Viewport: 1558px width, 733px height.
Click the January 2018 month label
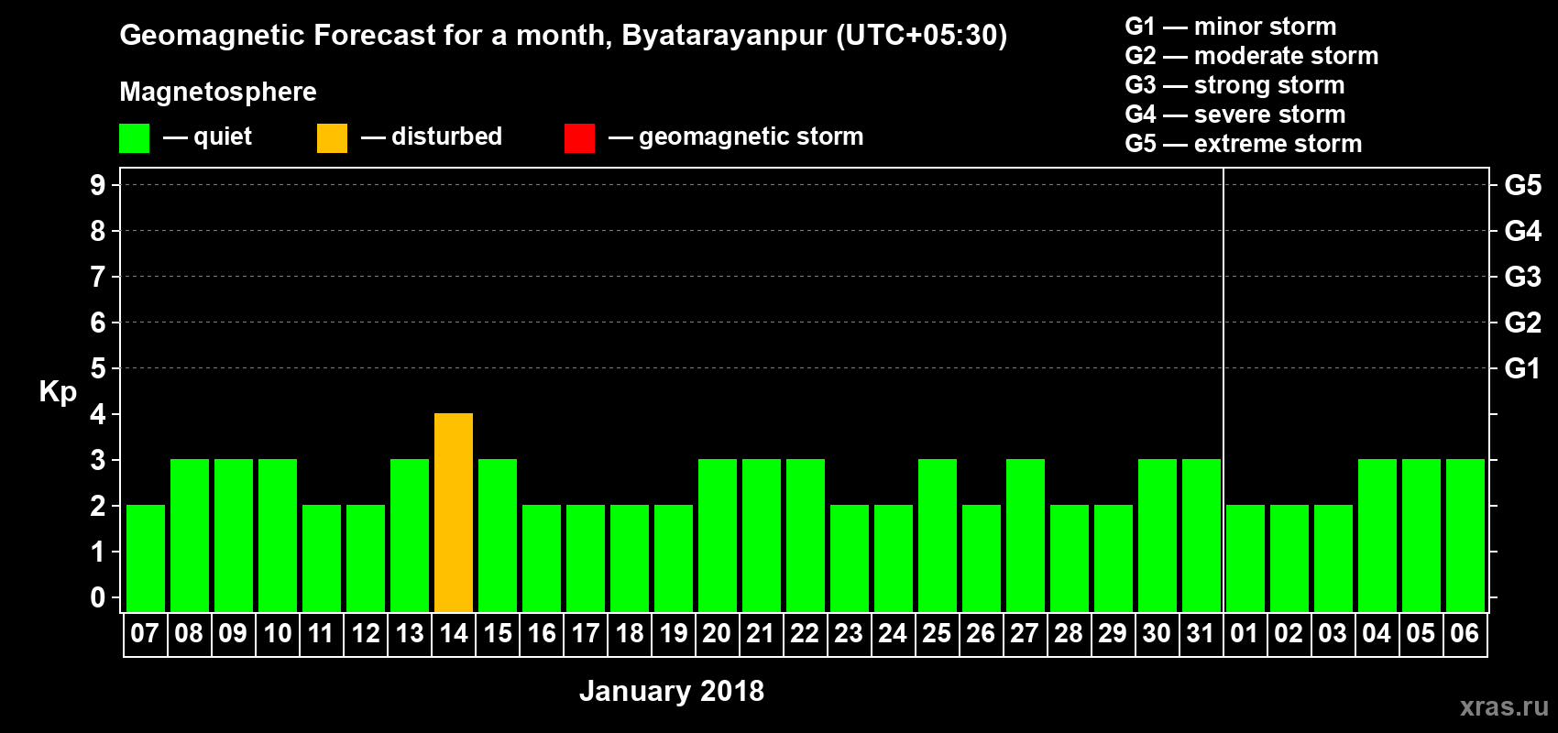click(x=672, y=691)
